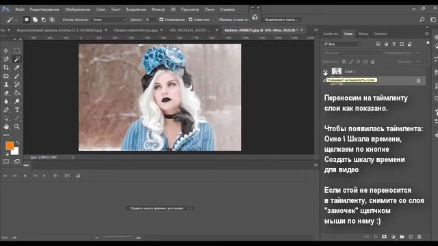This screenshot has width=438, height=246.
Task: Toggle Lock position icon
Action: click(x=358, y=62)
